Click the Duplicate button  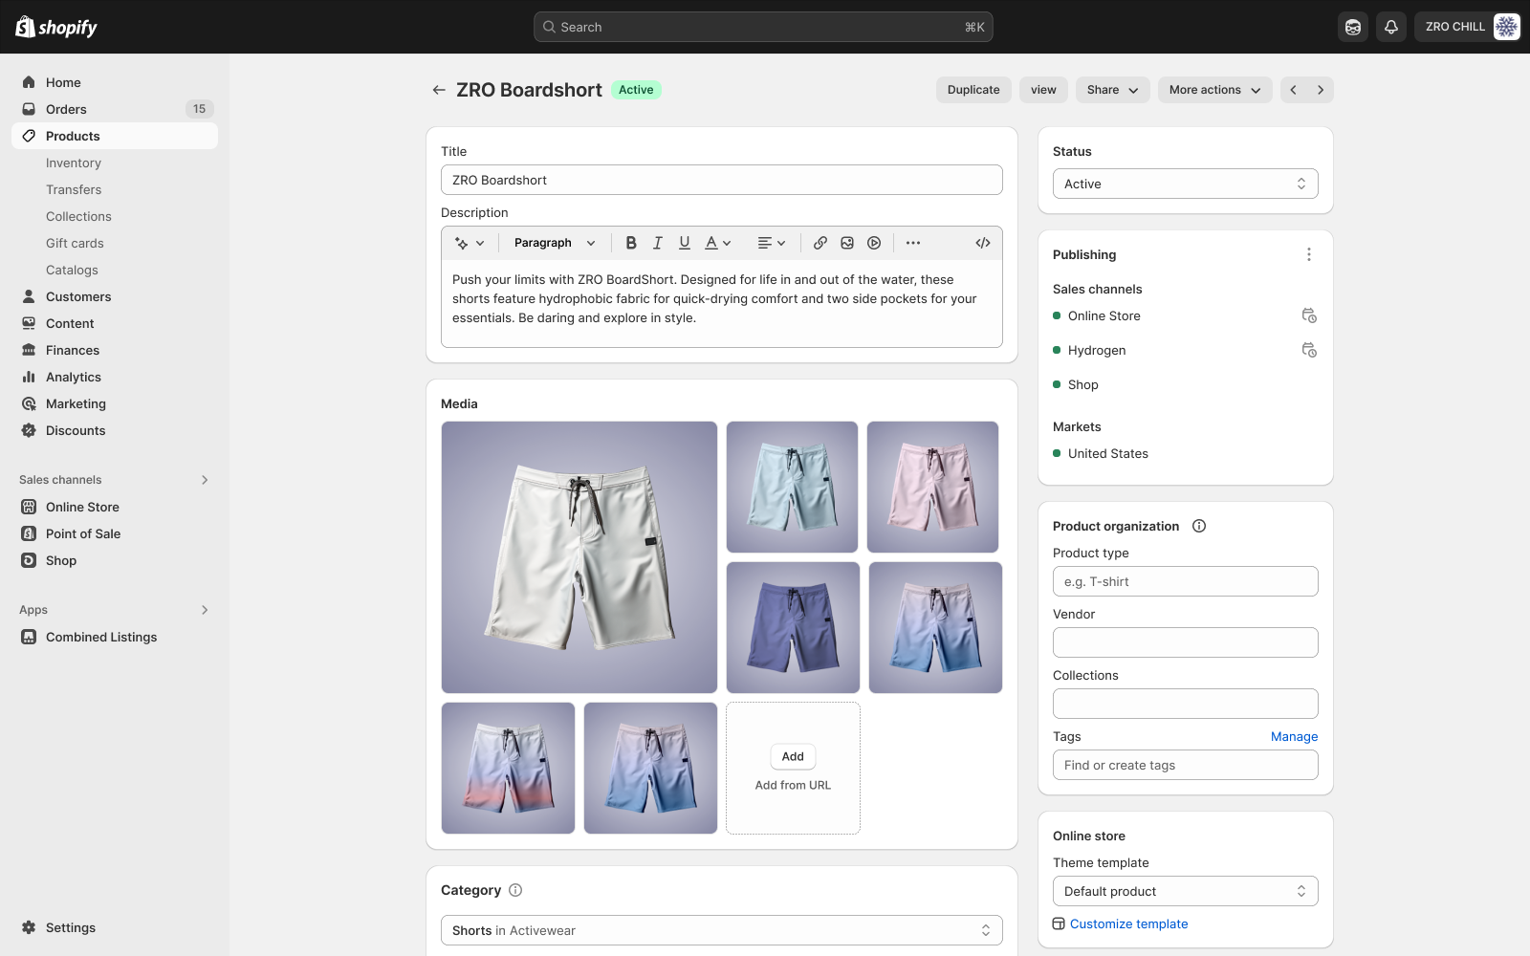[973, 90]
